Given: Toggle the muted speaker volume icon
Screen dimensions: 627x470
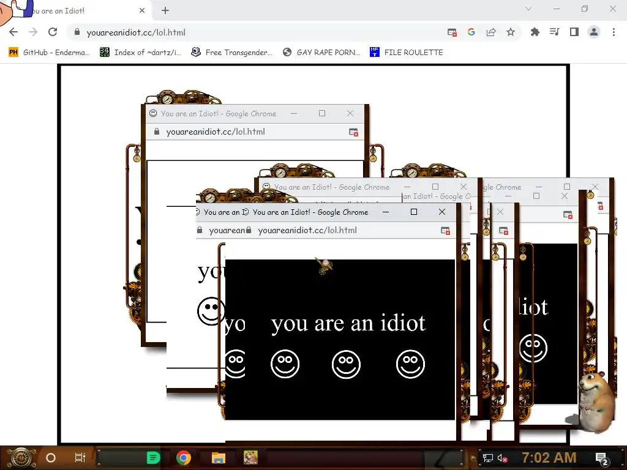Looking at the screenshot, I should pos(503,458).
